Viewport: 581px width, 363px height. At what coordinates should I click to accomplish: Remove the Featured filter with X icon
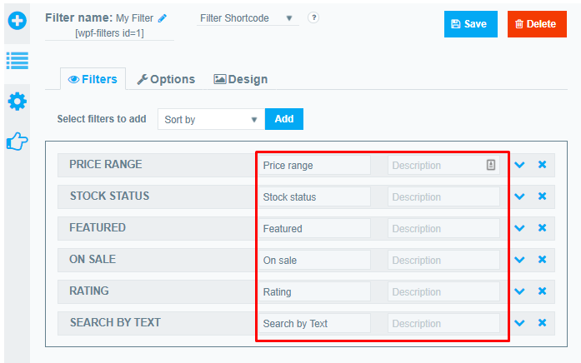pos(542,228)
